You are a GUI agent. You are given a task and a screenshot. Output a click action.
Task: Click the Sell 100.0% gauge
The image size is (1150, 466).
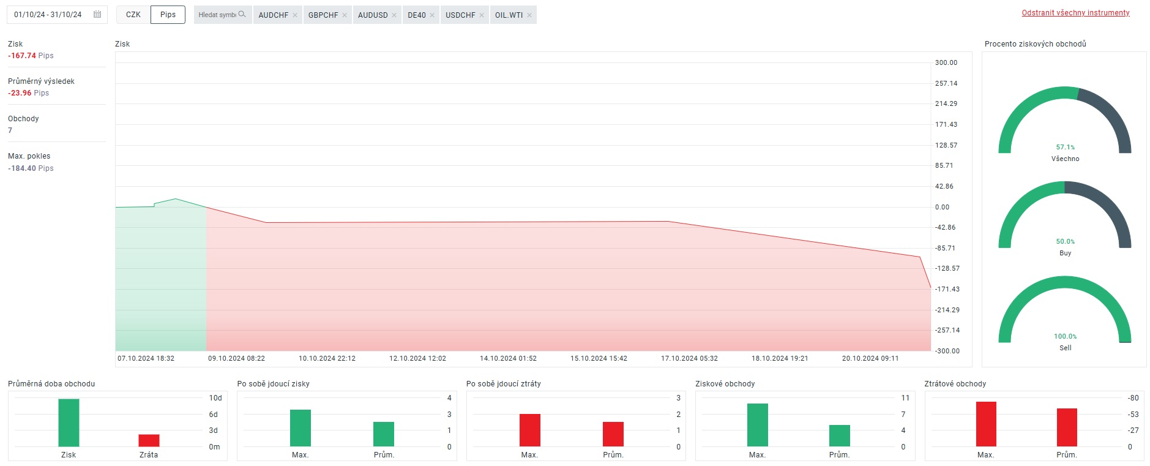click(1064, 312)
